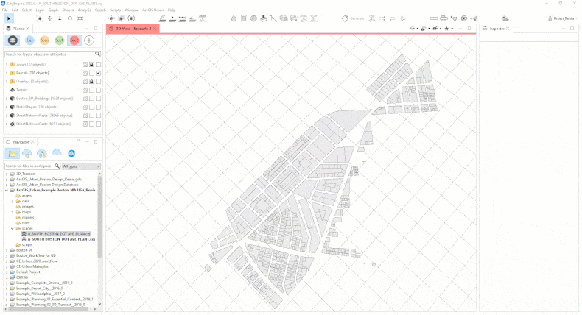Switch to 3D View - Scenario 3 tab
The width and height of the screenshot is (582, 315).
click(133, 29)
